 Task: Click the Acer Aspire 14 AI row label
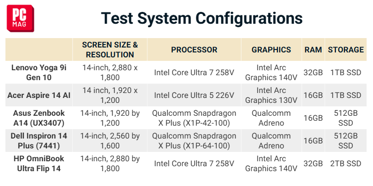39,95
